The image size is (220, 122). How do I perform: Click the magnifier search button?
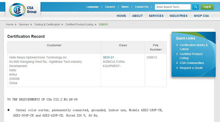click(195, 7)
